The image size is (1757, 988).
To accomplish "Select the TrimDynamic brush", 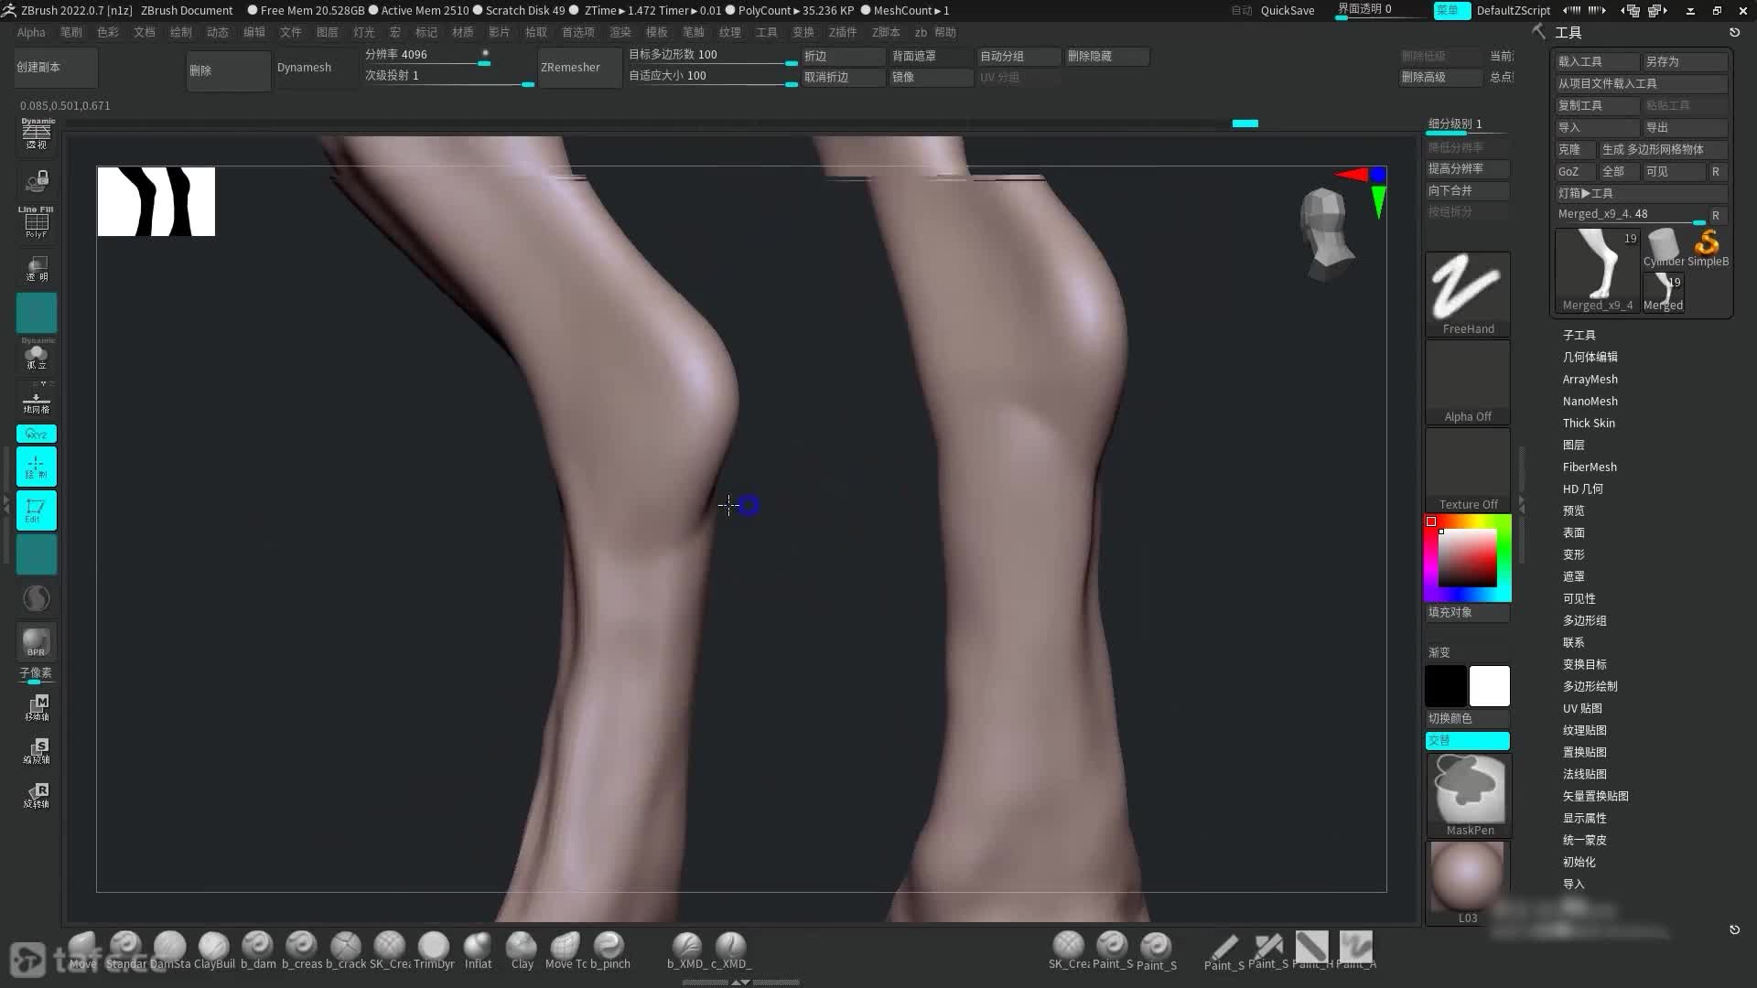I will tap(434, 950).
